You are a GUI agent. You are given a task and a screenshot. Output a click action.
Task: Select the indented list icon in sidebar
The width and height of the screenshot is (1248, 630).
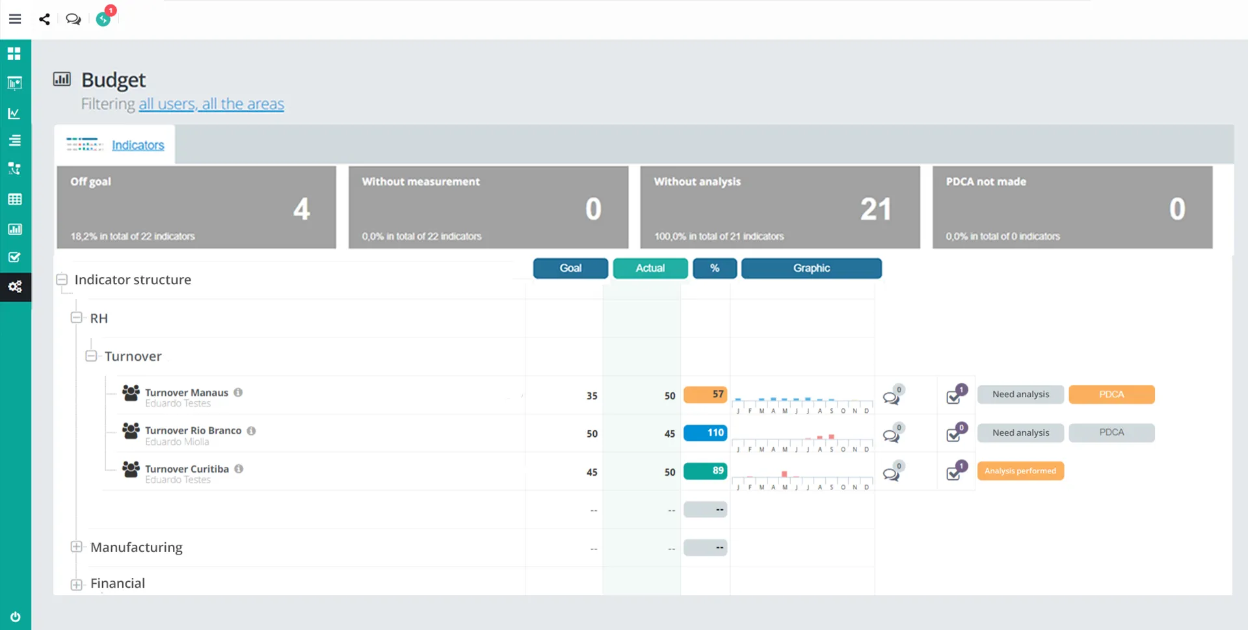pyautogui.click(x=14, y=140)
